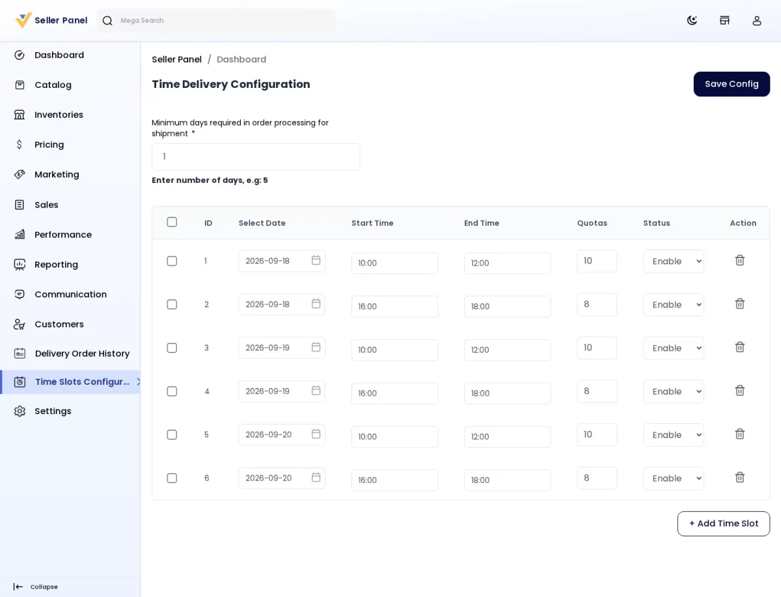Image resolution: width=781 pixels, height=597 pixels.
Task: Tick the select-all checkbox in table header
Action: click(x=172, y=222)
